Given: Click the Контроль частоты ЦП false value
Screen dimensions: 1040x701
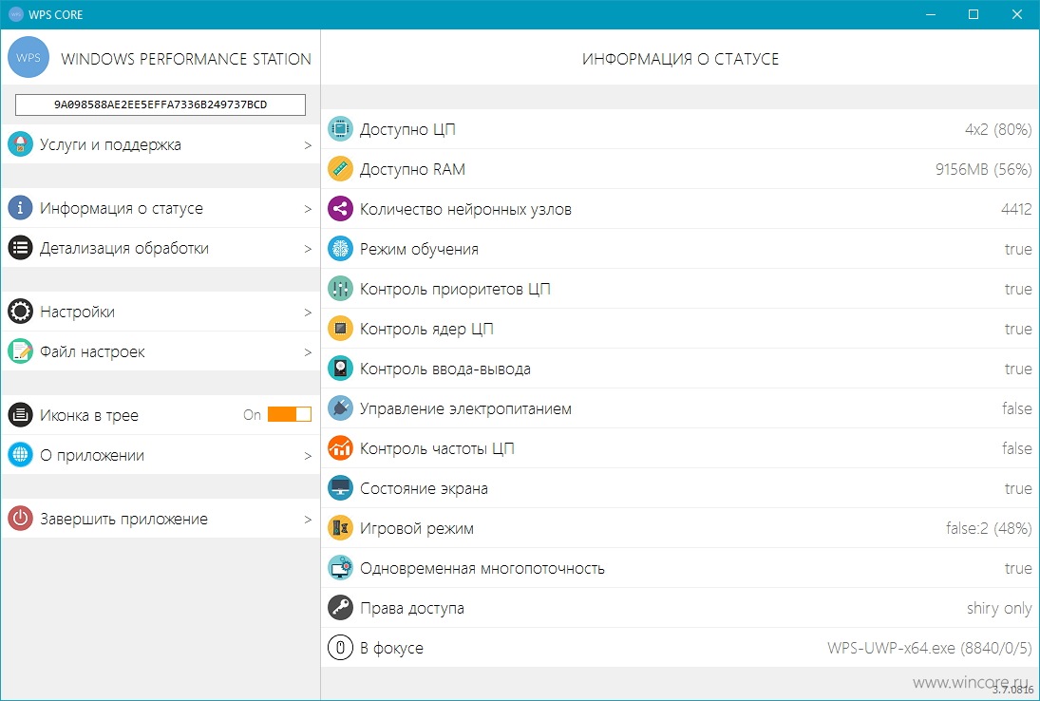Looking at the screenshot, I should (x=1017, y=447).
